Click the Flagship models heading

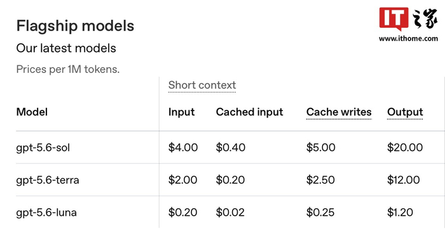point(75,26)
